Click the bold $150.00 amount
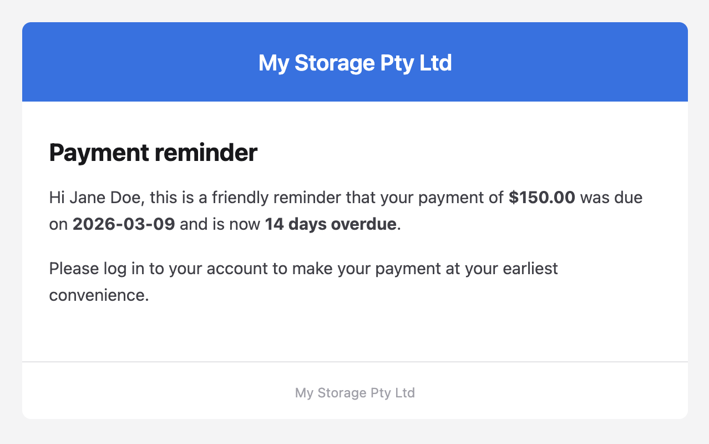 (x=541, y=198)
